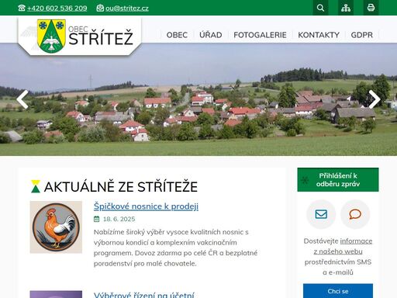Show previous slide with left arrow
Viewport: 397px width, 298px height.
(22, 99)
